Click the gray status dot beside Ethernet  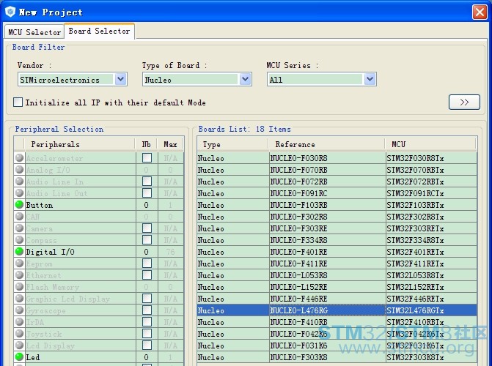[20, 274]
